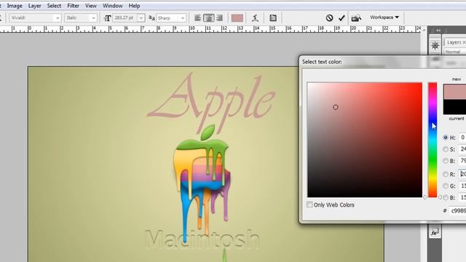Left align the text
The height and width of the screenshot is (262, 466).
point(197,17)
